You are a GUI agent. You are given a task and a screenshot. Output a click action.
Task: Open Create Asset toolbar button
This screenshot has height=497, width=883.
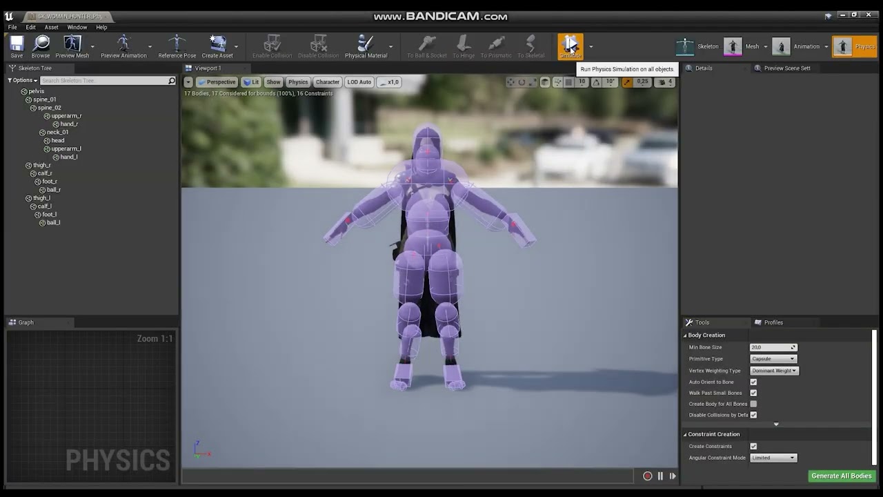217,47
